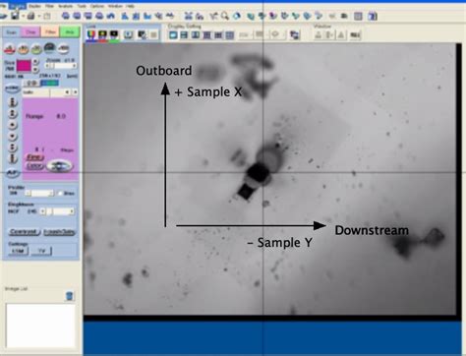The height and width of the screenshot is (356, 466).
Task: Click the large oval button beside the Coarse button
Action: coord(59,166)
